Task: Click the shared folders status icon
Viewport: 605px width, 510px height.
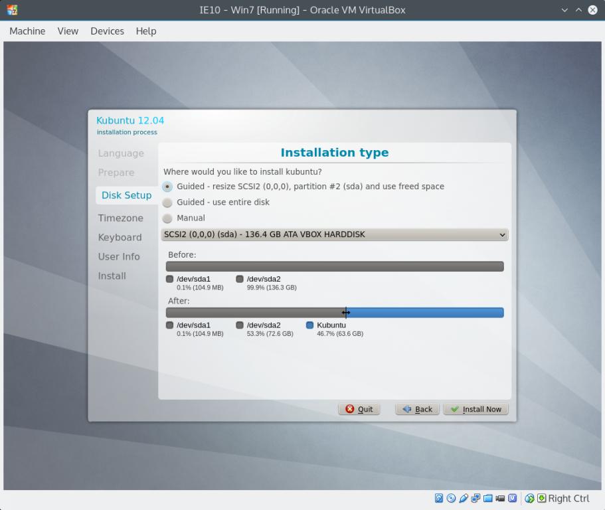Action: 488,498
